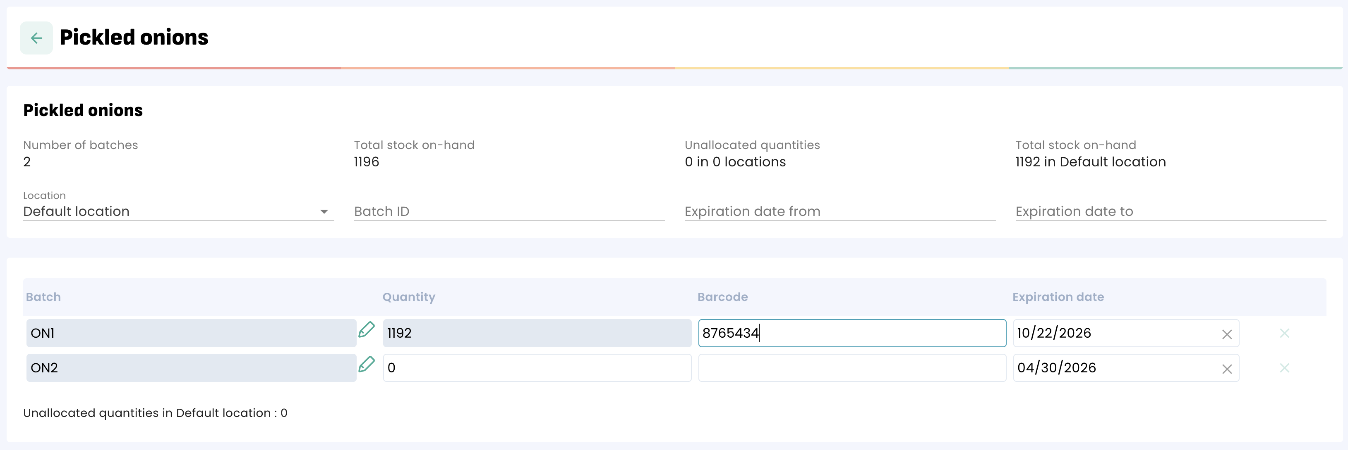1348x450 pixels.
Task: Edit the ON1 batch name with pencil icon
Action: 366,330
